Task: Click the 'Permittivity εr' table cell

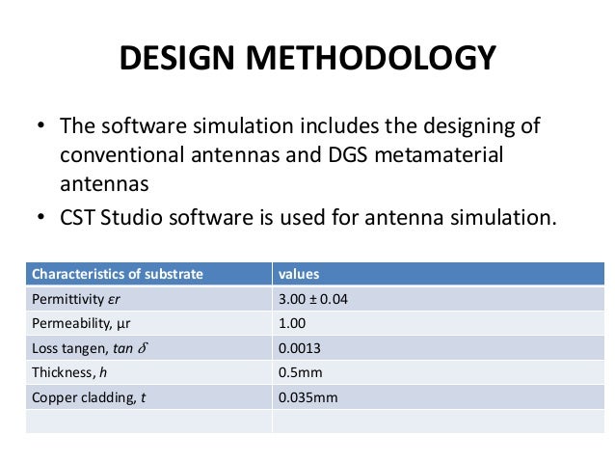Action: coord(148,299)
